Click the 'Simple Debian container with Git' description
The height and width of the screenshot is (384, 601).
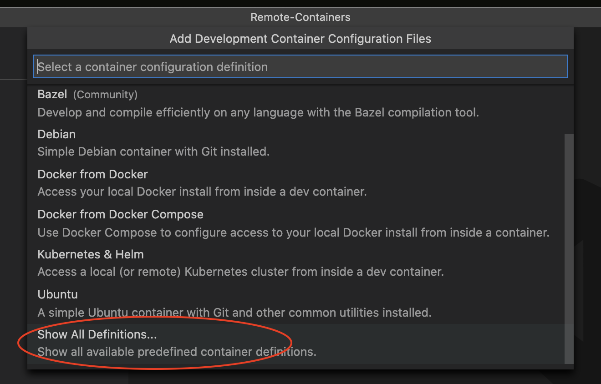(x=153, y=152)
